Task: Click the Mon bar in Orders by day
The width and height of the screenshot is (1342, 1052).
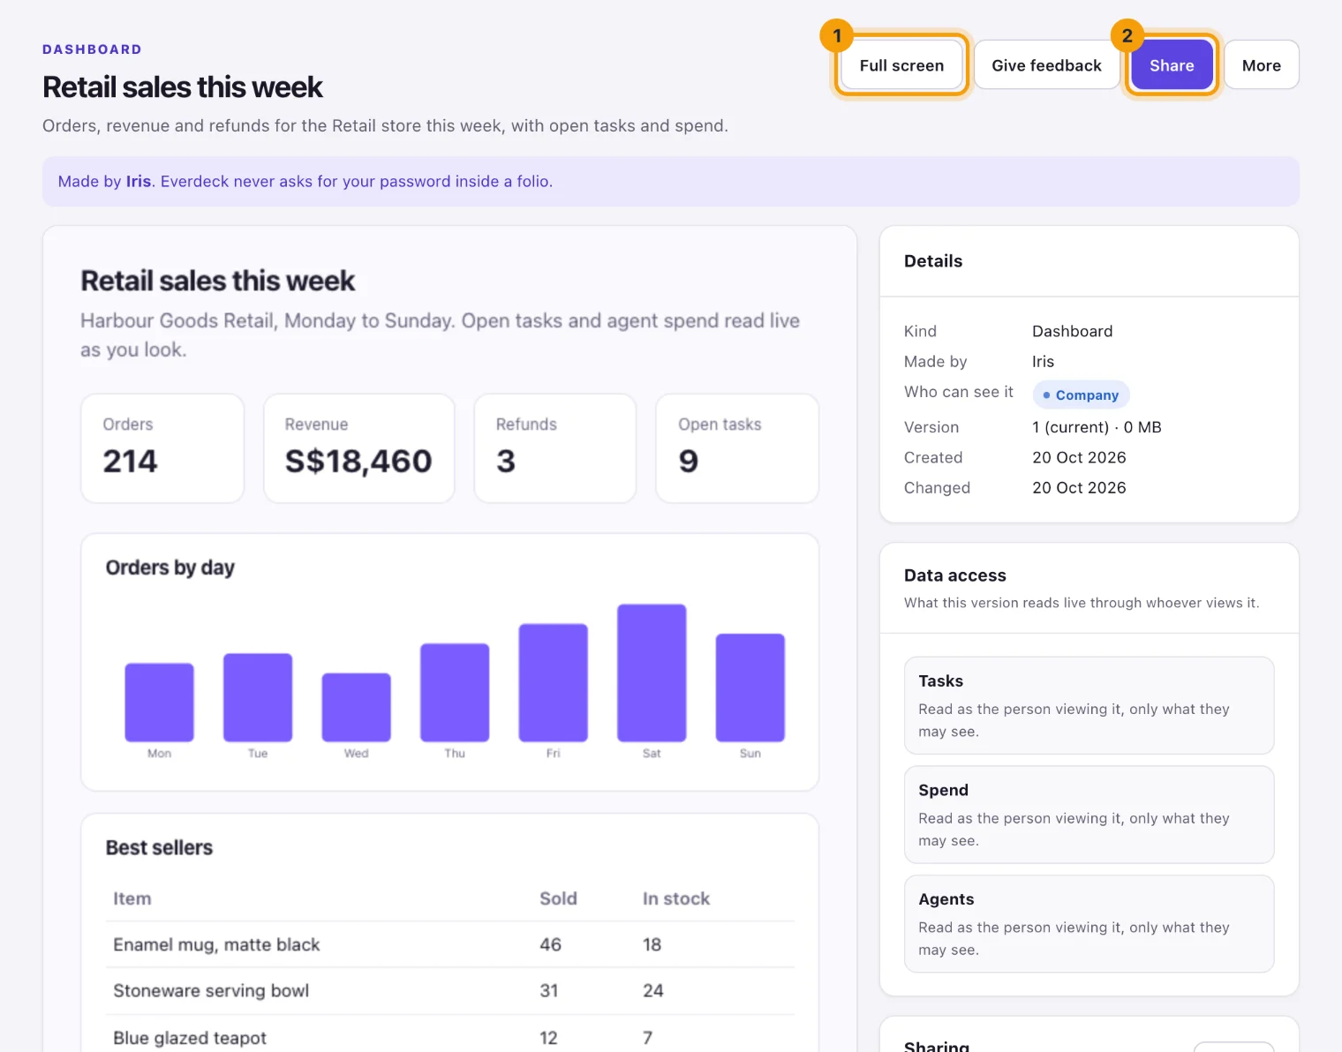Action: [159, 703]
